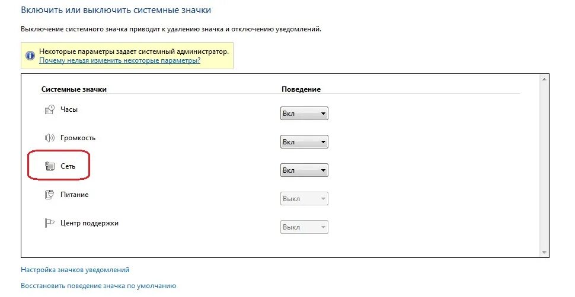This screenshot has height=297, width=575.
Task: Click the scrollbar up arrow in list
Action: tap(544, 79)
